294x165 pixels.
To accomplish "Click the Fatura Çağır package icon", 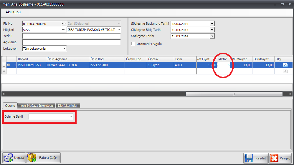I will (32, 158).
